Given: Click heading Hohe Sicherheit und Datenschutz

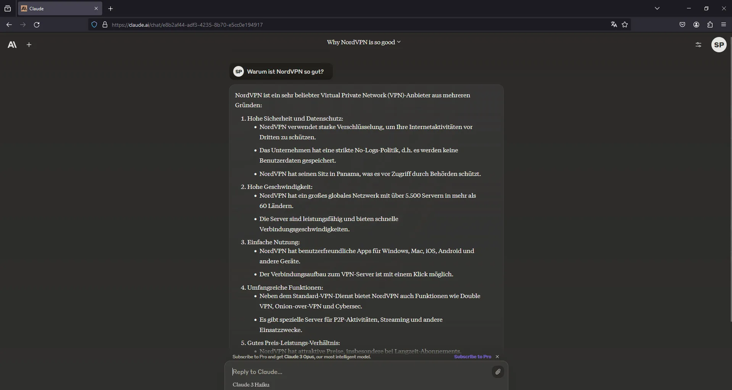Looking at the screenshot, I should click(295, 119).
